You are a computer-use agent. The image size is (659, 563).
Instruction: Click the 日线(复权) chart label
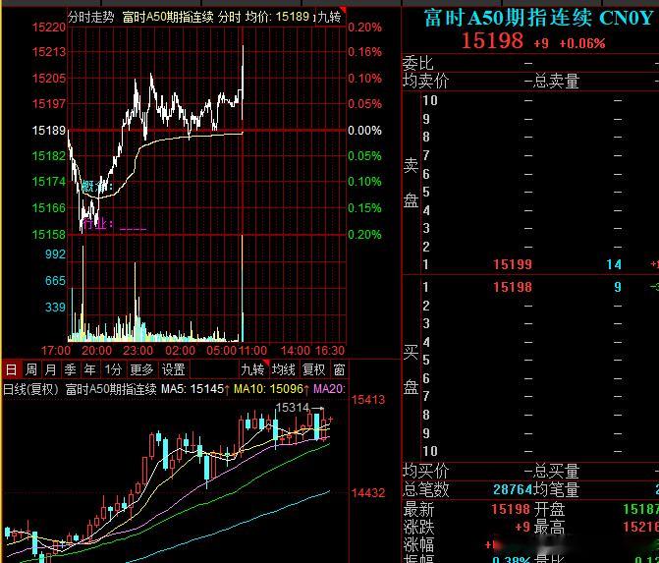point(30,388)
